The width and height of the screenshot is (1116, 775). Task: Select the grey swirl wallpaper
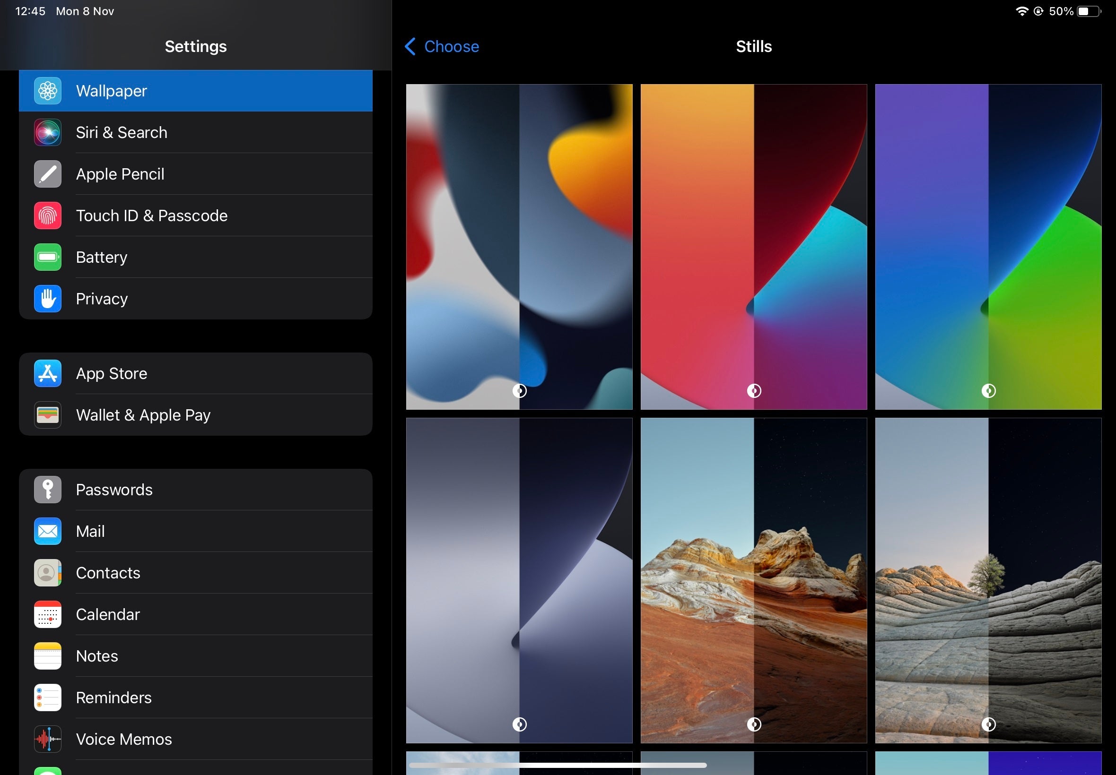click(x=519, y=580)
